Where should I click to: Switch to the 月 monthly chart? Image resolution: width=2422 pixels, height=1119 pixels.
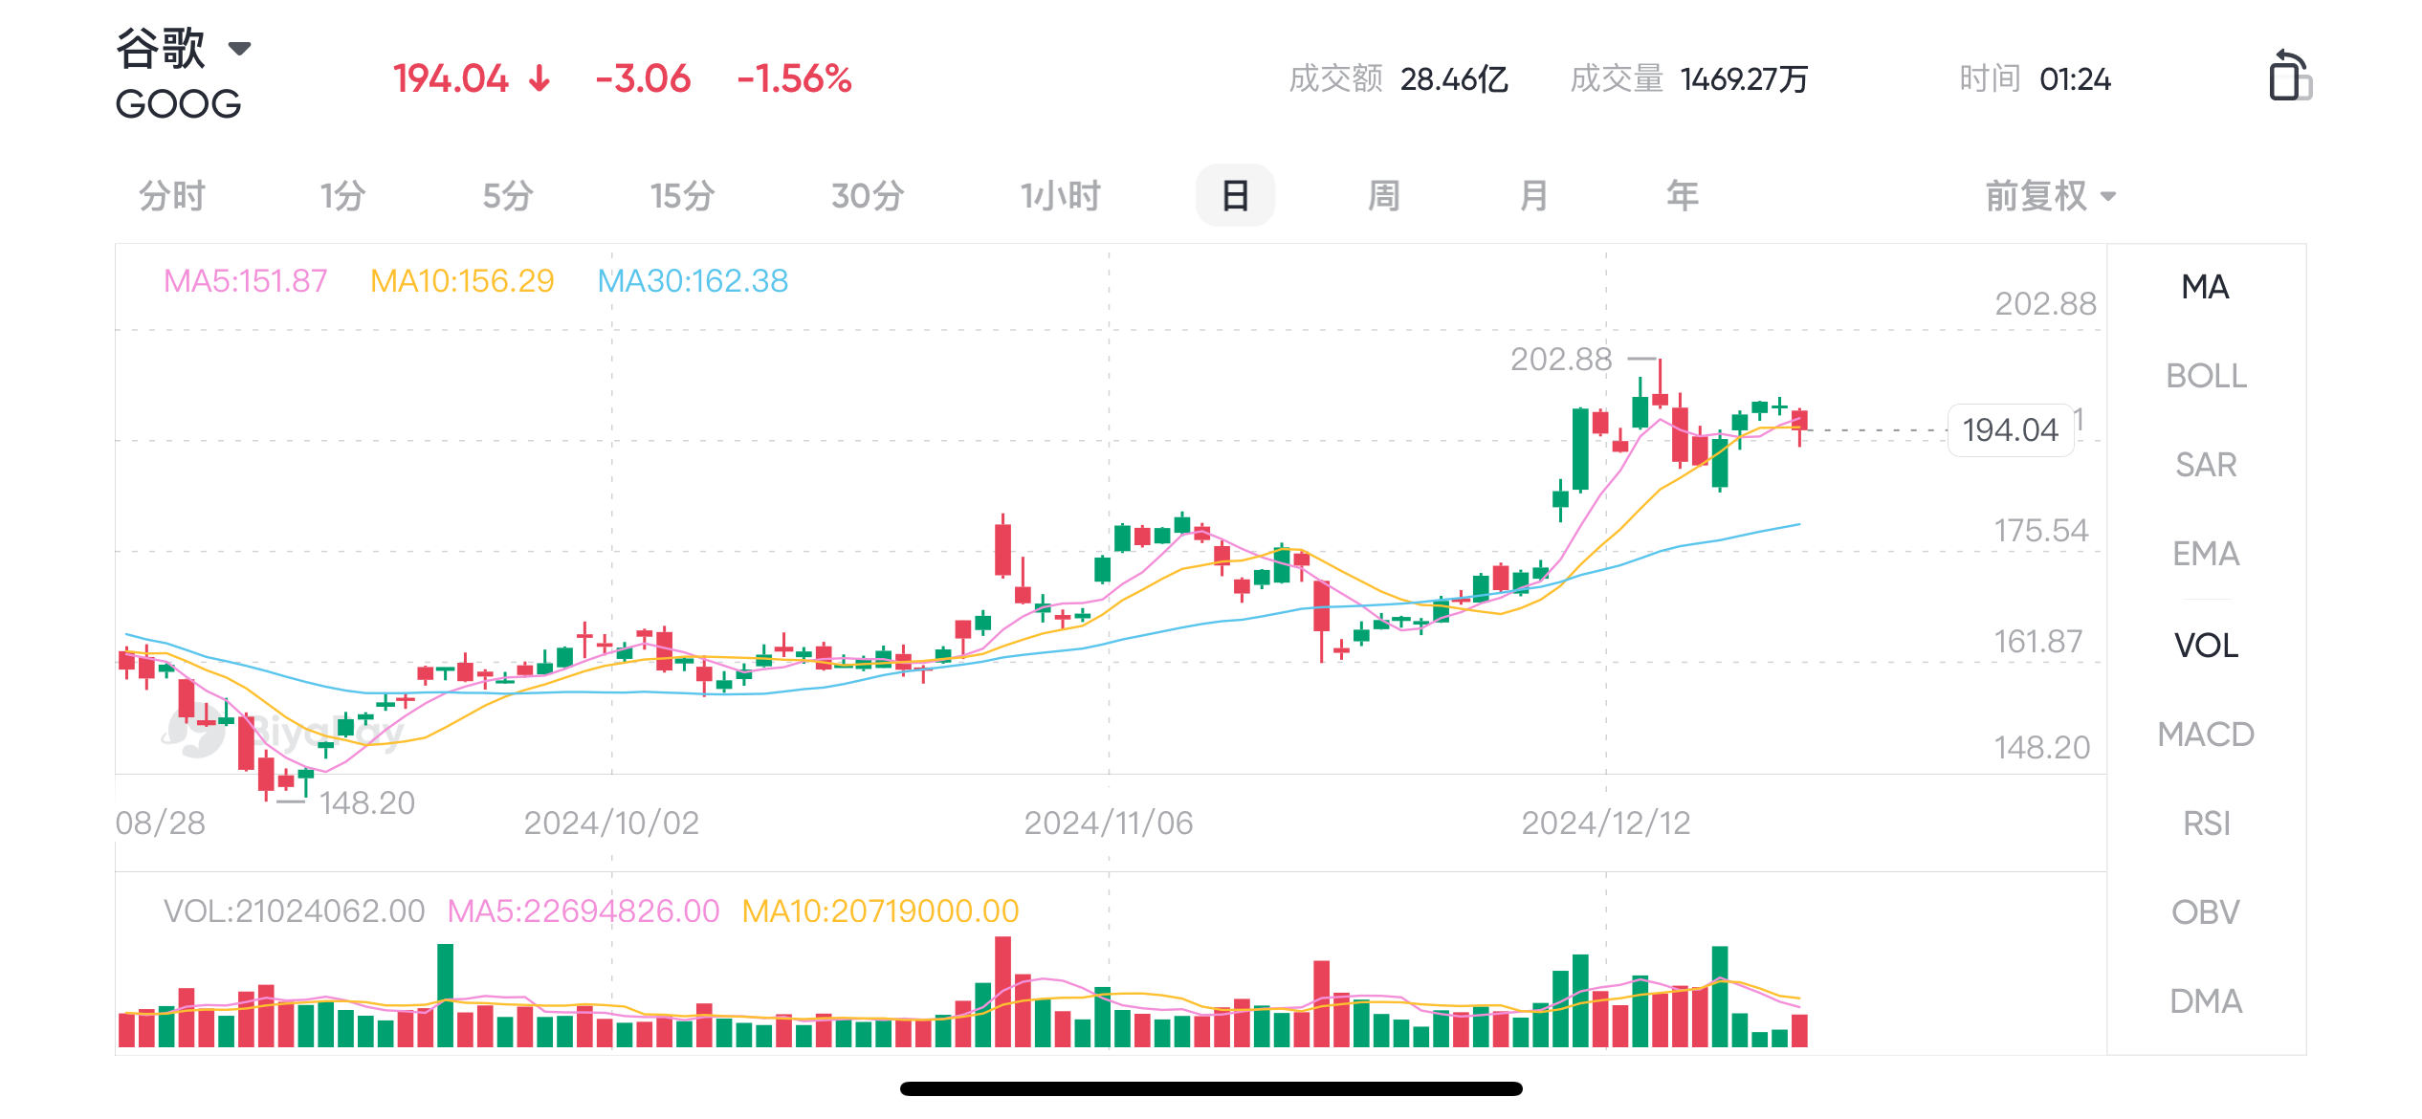coord(1533,196)
